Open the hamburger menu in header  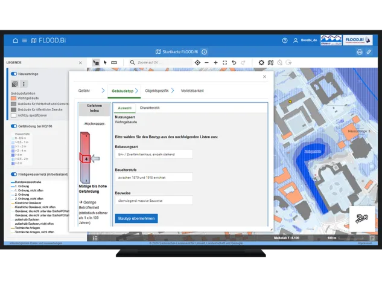pyautogui.click(x=25, y=40)
